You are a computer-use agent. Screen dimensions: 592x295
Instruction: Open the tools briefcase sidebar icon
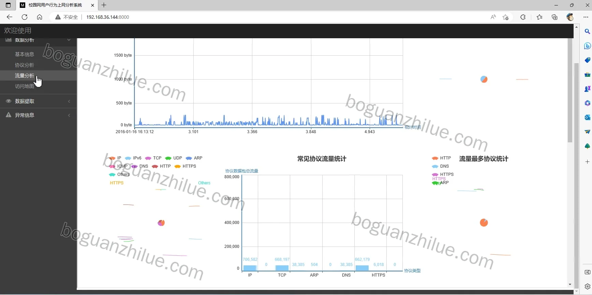click(x=587, y=74)
